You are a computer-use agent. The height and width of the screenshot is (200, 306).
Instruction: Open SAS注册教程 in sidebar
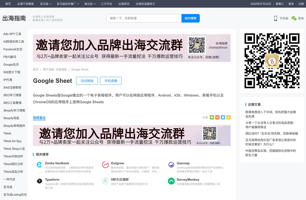pyautogui.click(x=12, y=87)
